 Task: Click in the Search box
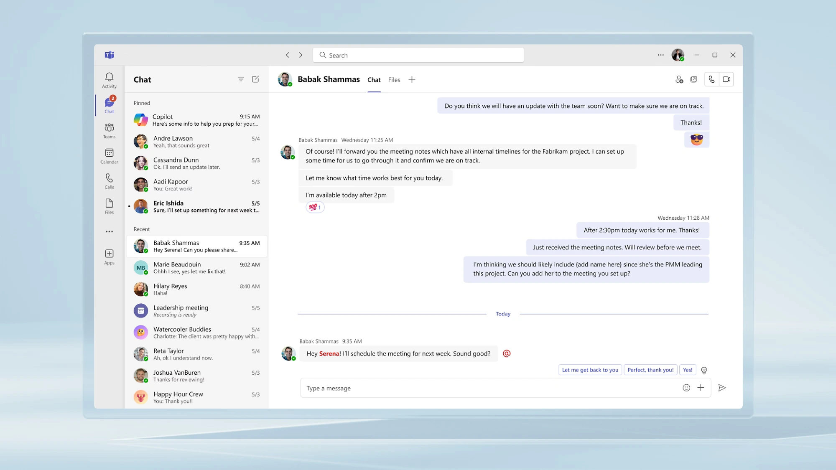point(418,55)
